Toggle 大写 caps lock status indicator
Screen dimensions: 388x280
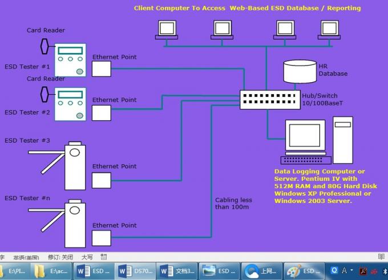[x=87, y=257]
